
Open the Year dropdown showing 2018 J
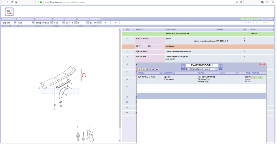pos(71,23)
